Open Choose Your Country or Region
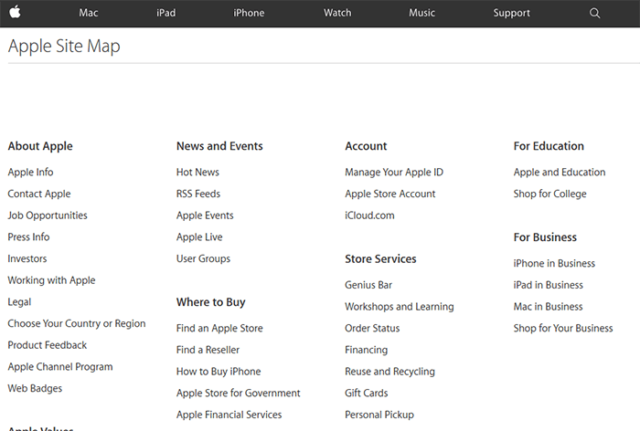Image resolution: width=640 pixels, height=431 pixels. click(77, 324)
